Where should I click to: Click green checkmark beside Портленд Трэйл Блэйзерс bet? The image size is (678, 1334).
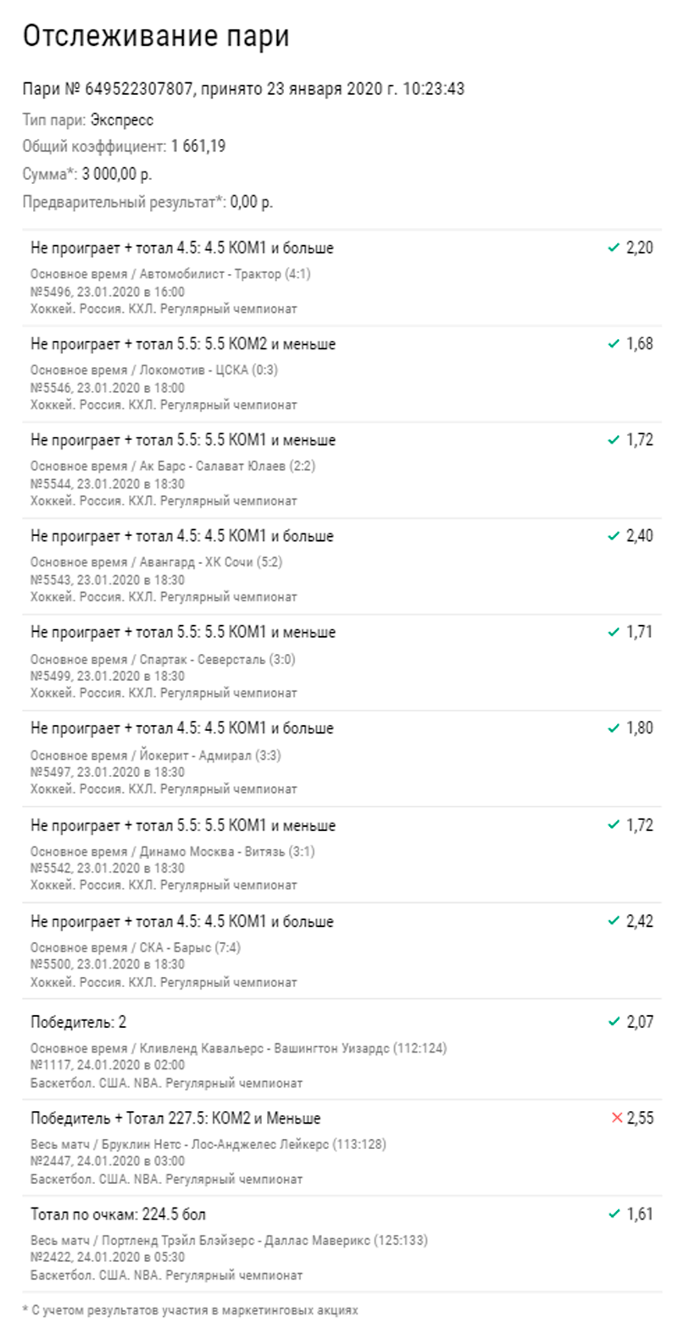tap(614, 1214)
